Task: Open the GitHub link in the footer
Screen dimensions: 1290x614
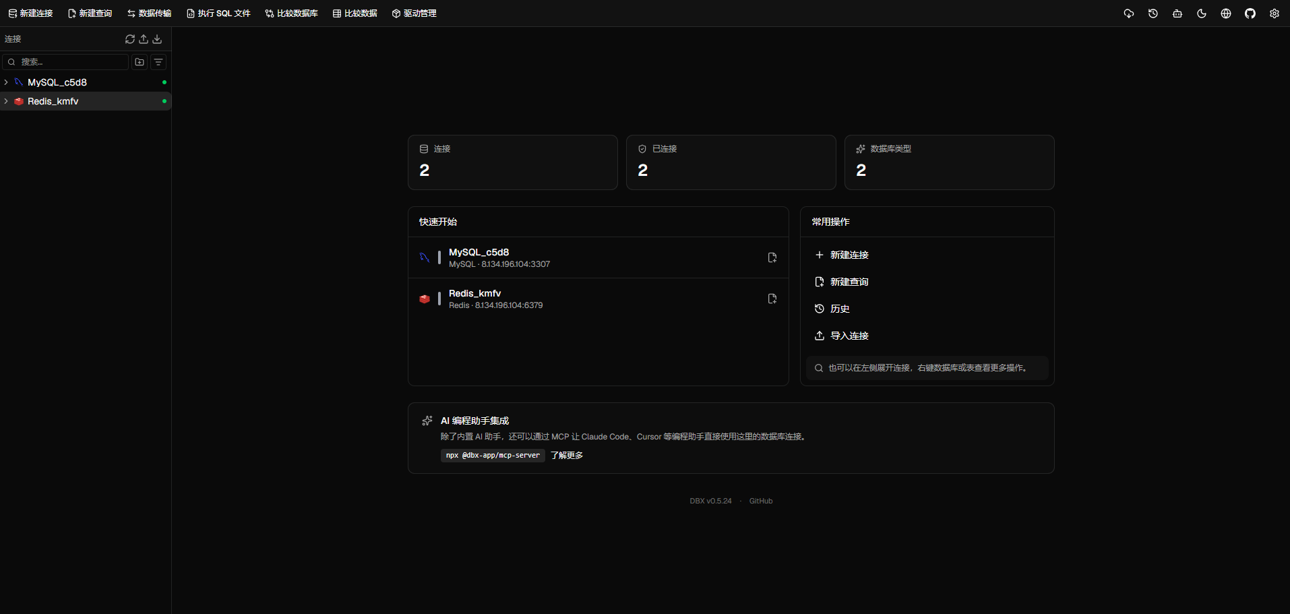Action: 761,501
